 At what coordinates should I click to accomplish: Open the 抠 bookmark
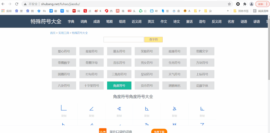[165, 11]
